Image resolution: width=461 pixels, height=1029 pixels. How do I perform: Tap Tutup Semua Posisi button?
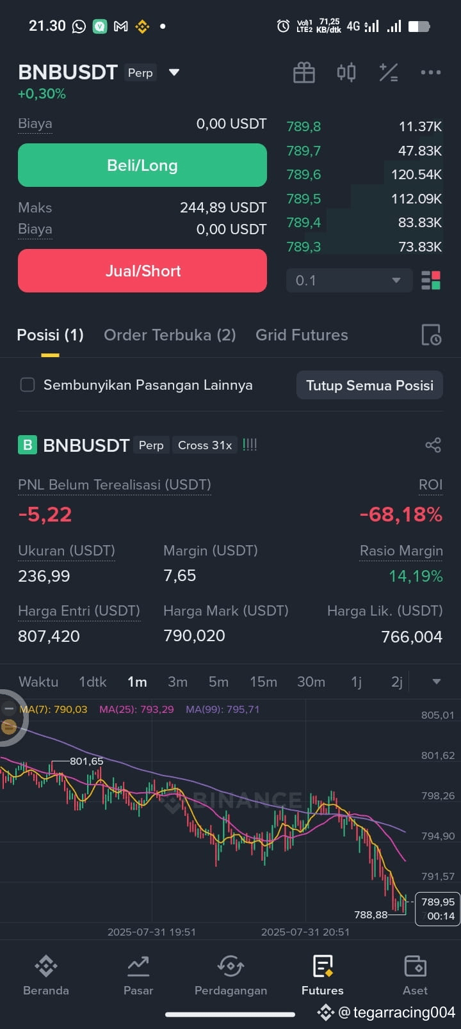[x=369, y=385]
